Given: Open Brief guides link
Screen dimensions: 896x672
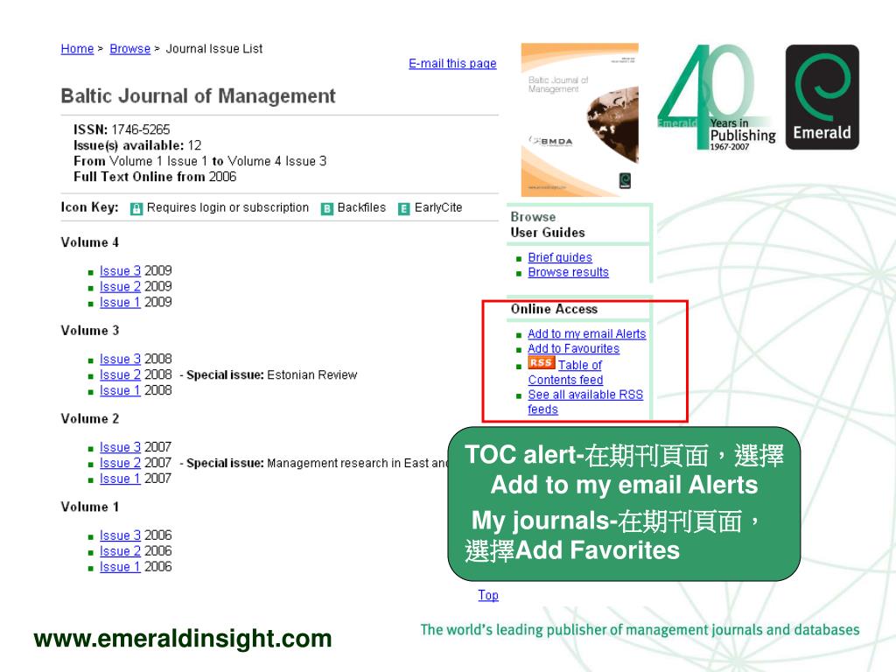Looking at the screenshot, I should 560,257.
